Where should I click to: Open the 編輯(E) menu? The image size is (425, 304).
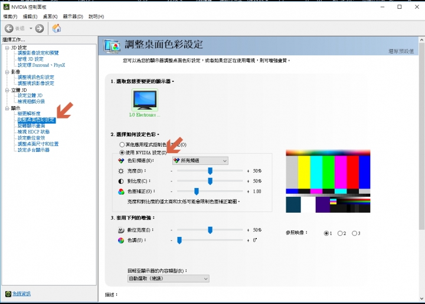(x=30, y=16)
